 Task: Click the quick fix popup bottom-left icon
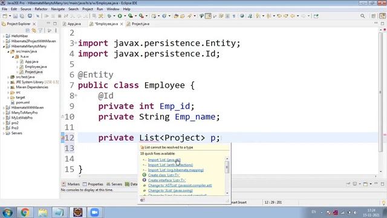point(143,200)
